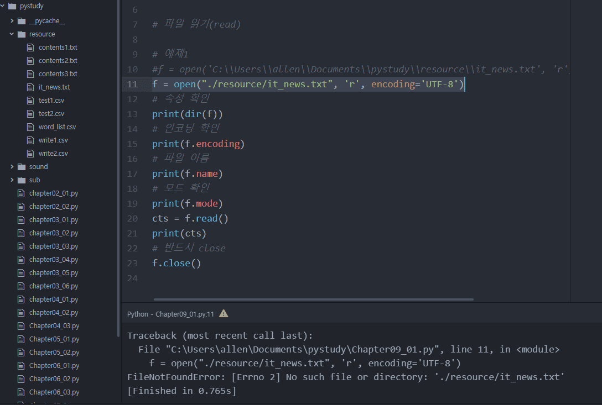This screenshot has width=602, height=405.
Task: Click the warning triangle icon in output panel
Action: pos(224,314)
